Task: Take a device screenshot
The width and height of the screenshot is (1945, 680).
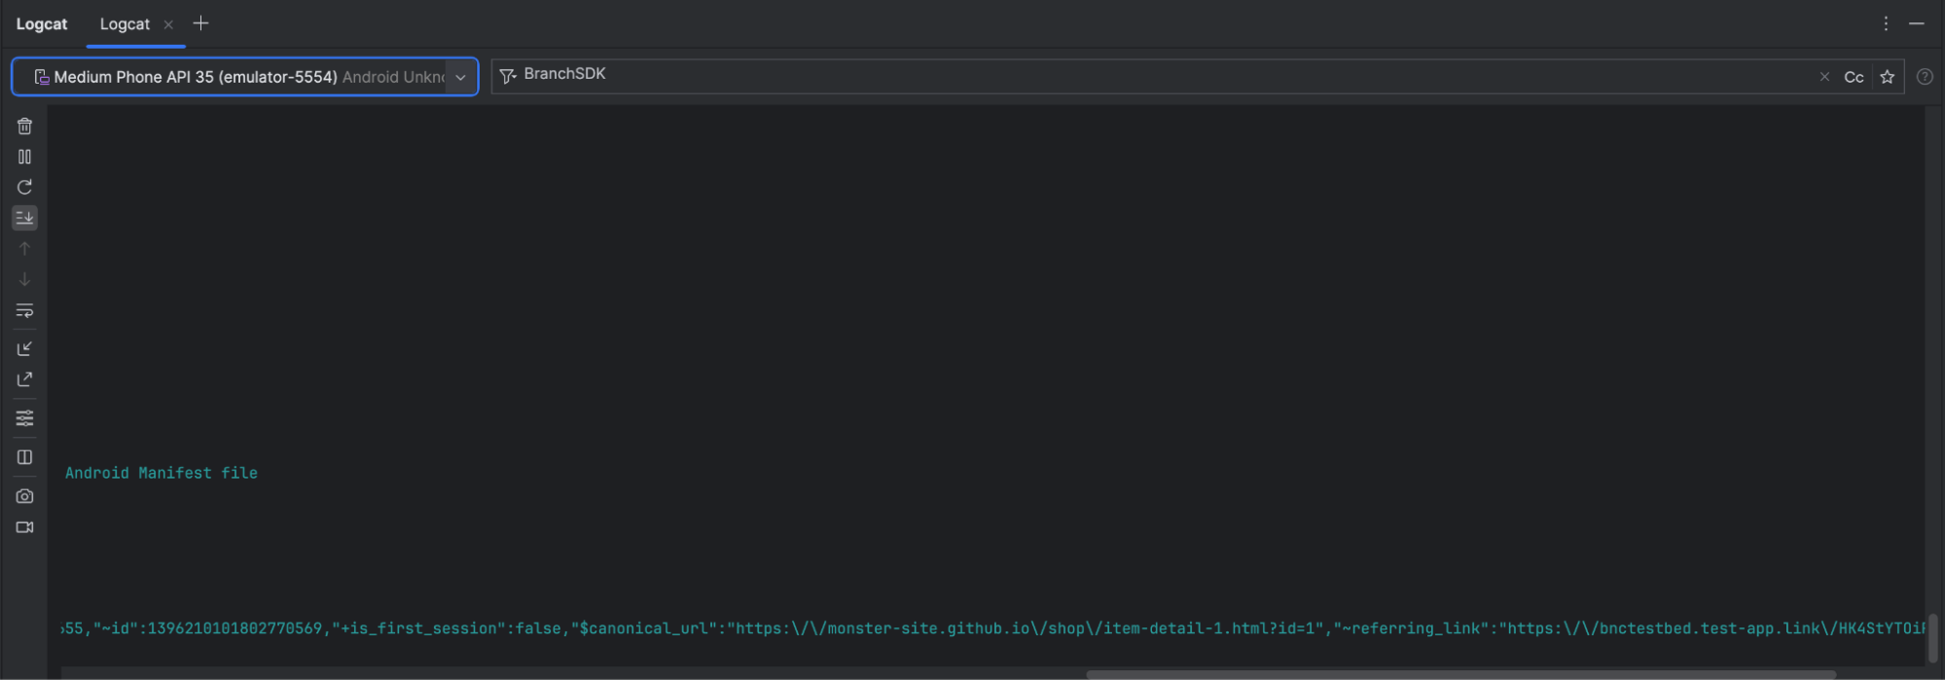Action: (x=24, y=496)
